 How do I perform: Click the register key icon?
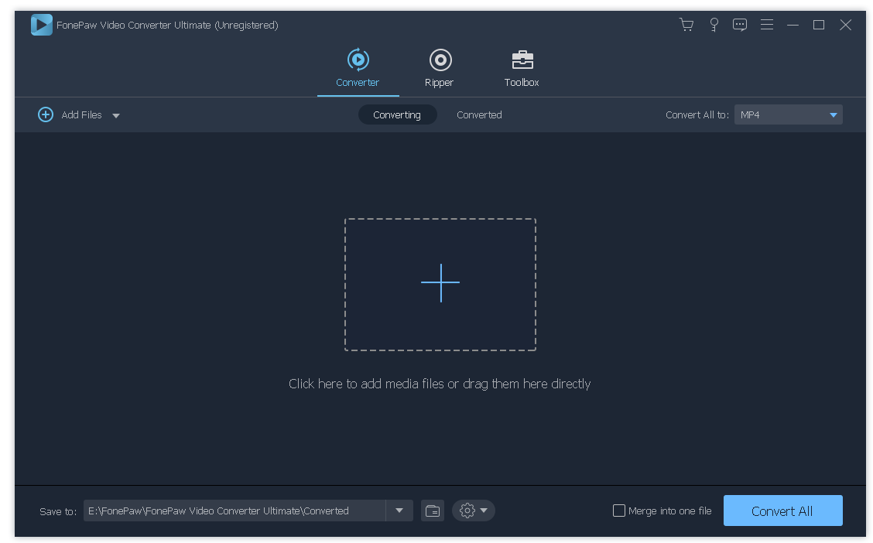(x=714, y=25)
